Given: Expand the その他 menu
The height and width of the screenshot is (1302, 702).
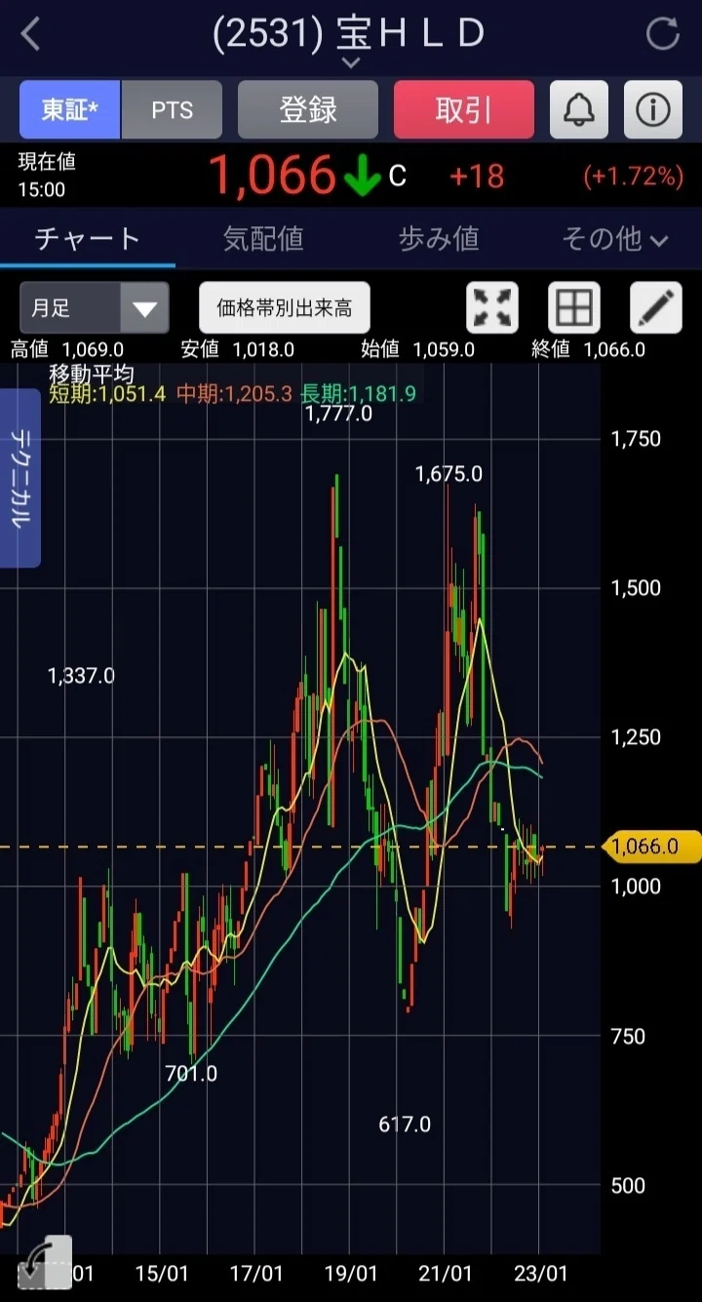Looking at the screenshot, I should pyautogui.click(x=615, y=238).
